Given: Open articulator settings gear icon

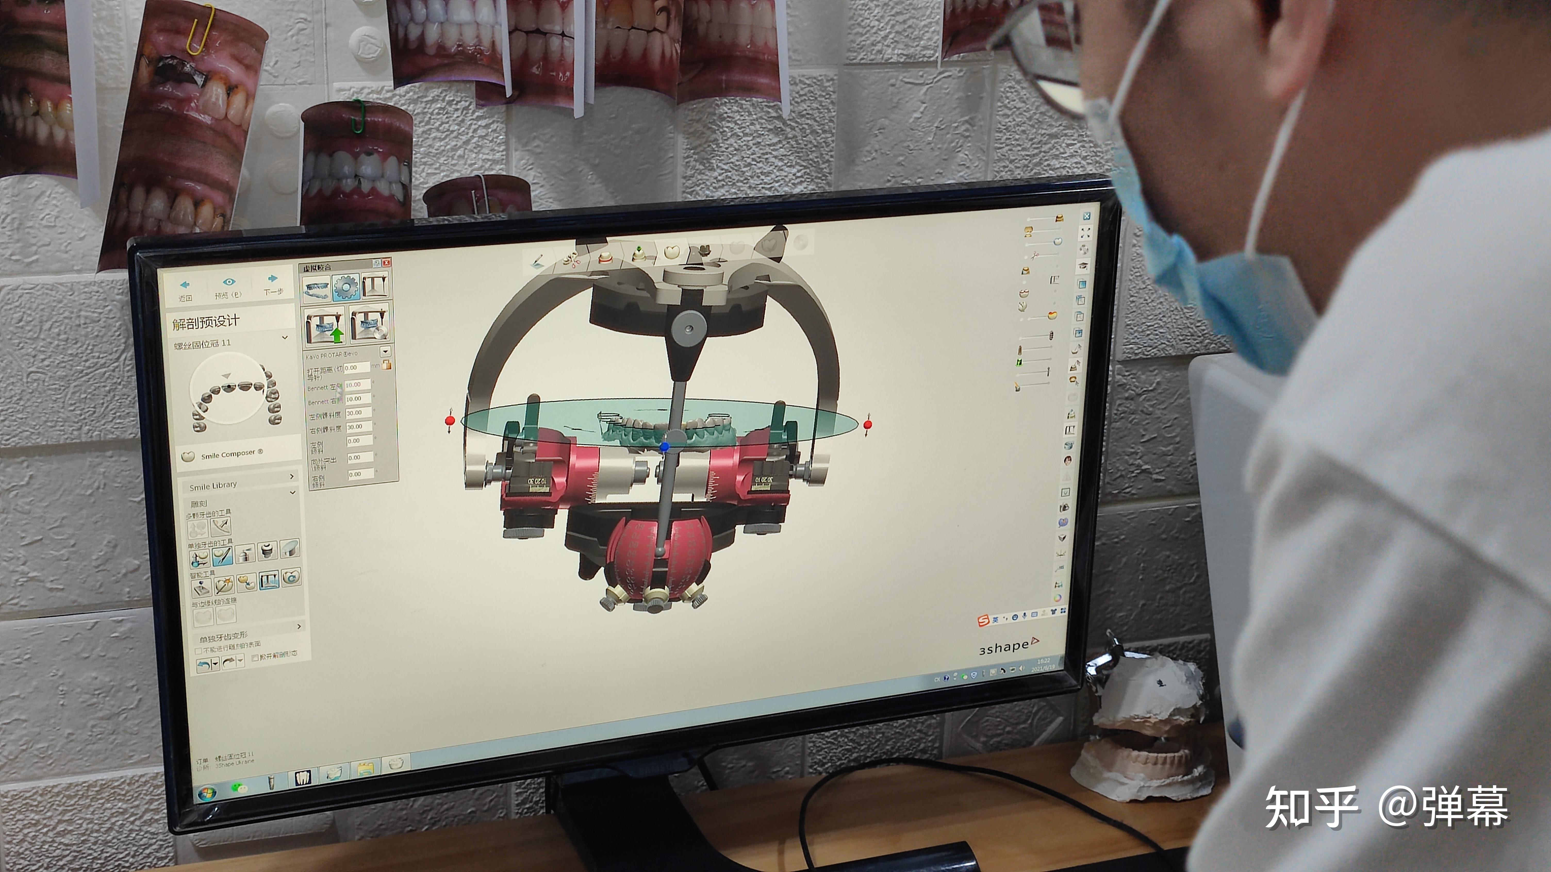Looking at the screenshot, I should pyautogui.click(x=346, y=288).
